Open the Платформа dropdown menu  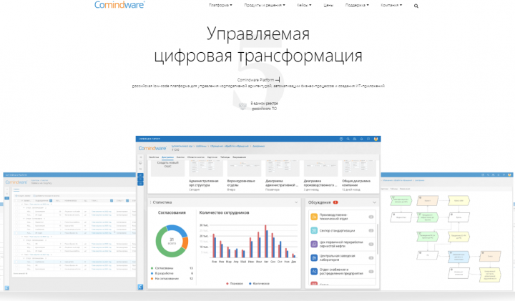point(220,5)
